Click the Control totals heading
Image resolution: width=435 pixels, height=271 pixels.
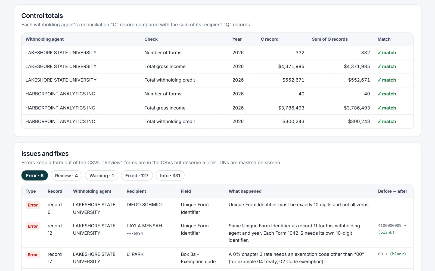click(42, 16)
